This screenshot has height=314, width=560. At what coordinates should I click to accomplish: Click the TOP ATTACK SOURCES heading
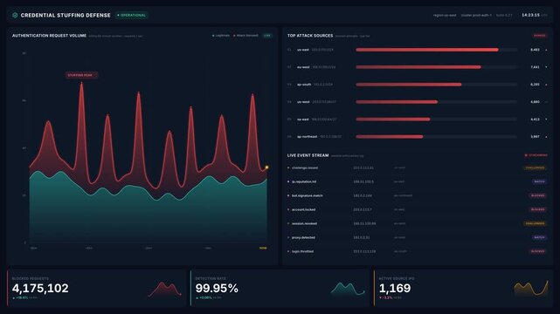point(310,36)
